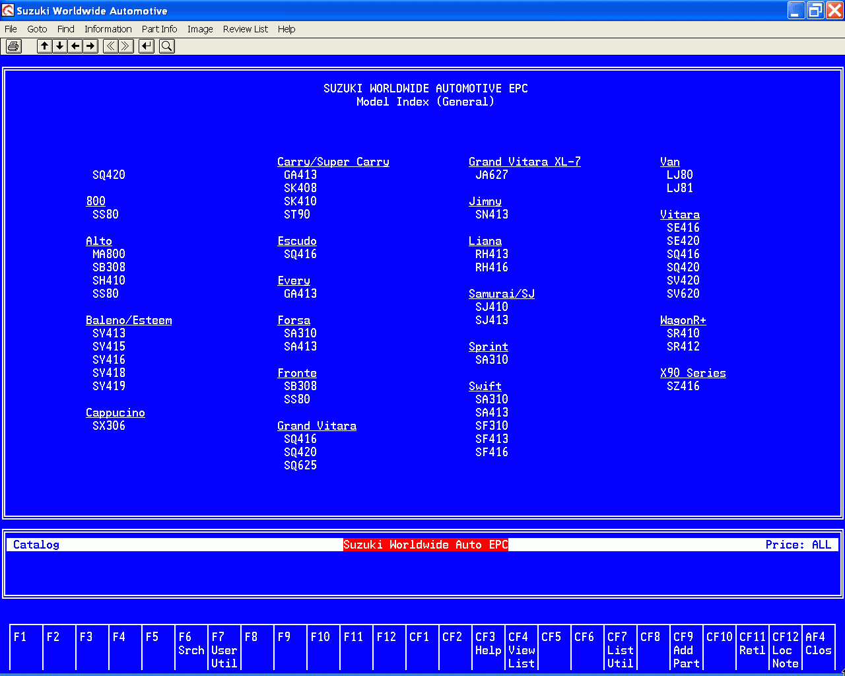Image resolution: width=845 pixels, height=676 pixels.
Task: Click the F12 function key button
Action: click(x=389, y=648)
